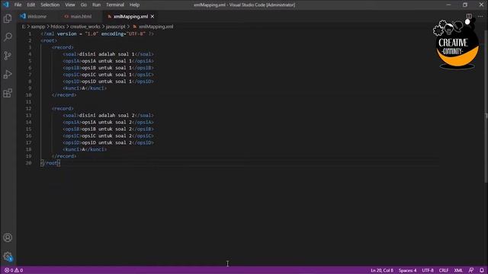
Task: Click 'opsiA untuk soal 2' text
Action: pyautogui.click(x=107, y=122)
